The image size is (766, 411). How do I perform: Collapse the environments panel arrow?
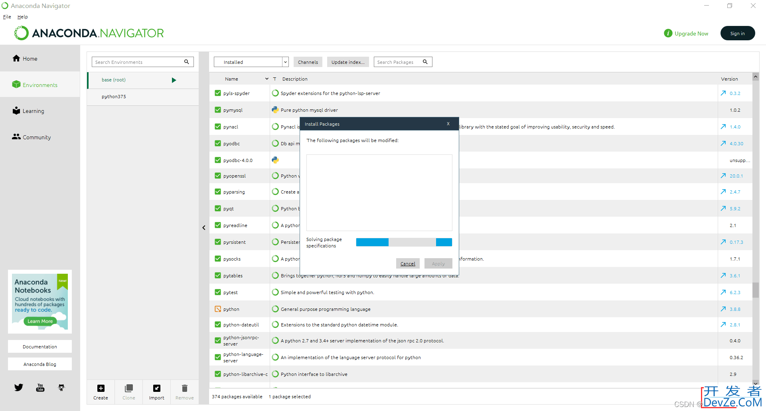click(204, 228)
